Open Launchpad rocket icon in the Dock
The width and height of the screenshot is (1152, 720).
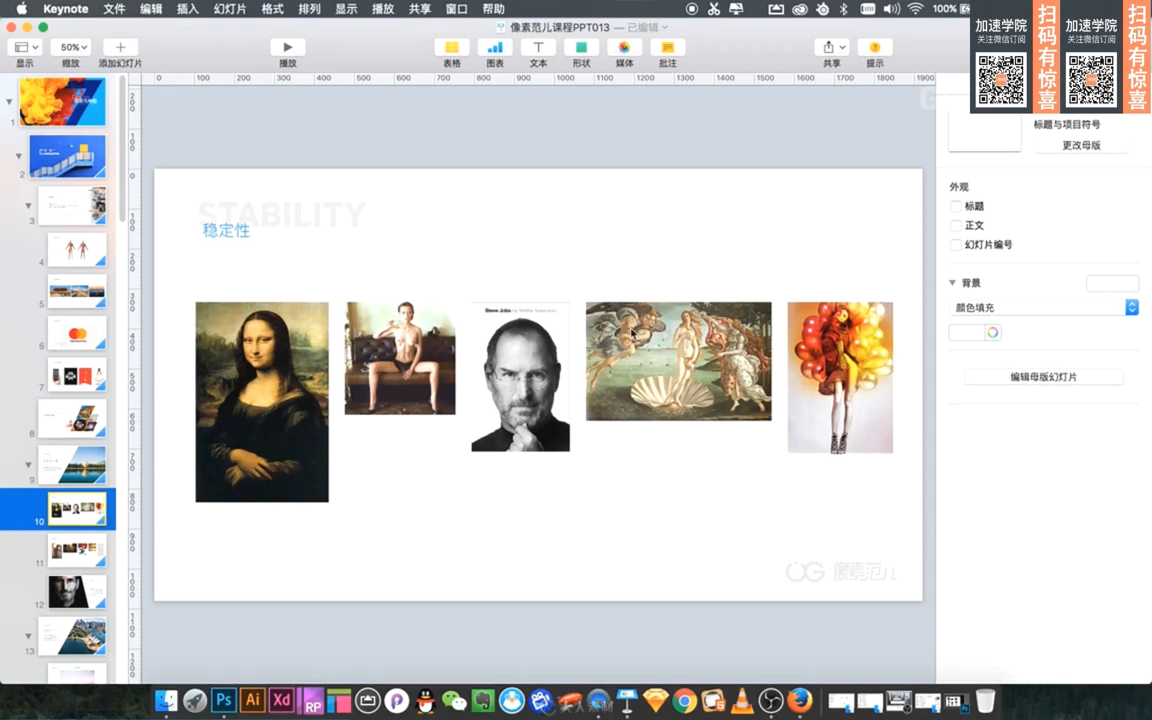click(x=195, y=701)
